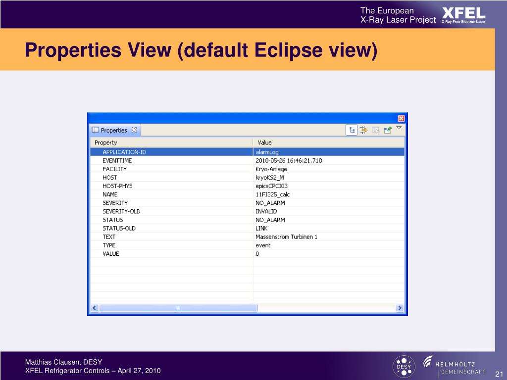The image size is (507, 380).
Task: Select the SEVERITY-OLD property name
Action: (121, 211)
